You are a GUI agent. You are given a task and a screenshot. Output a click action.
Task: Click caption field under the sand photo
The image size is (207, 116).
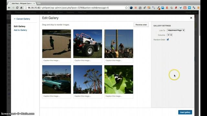point(57,61)
